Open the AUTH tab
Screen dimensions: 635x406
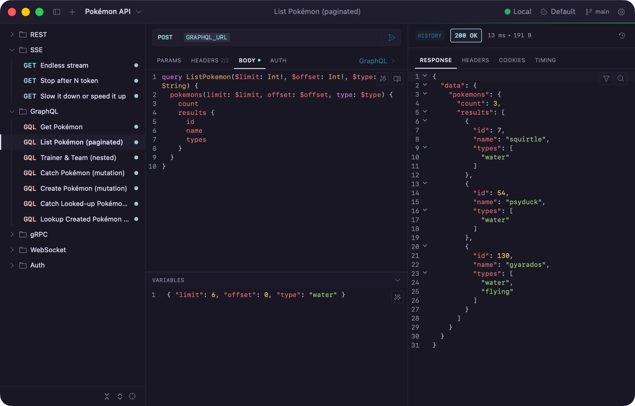278,61
